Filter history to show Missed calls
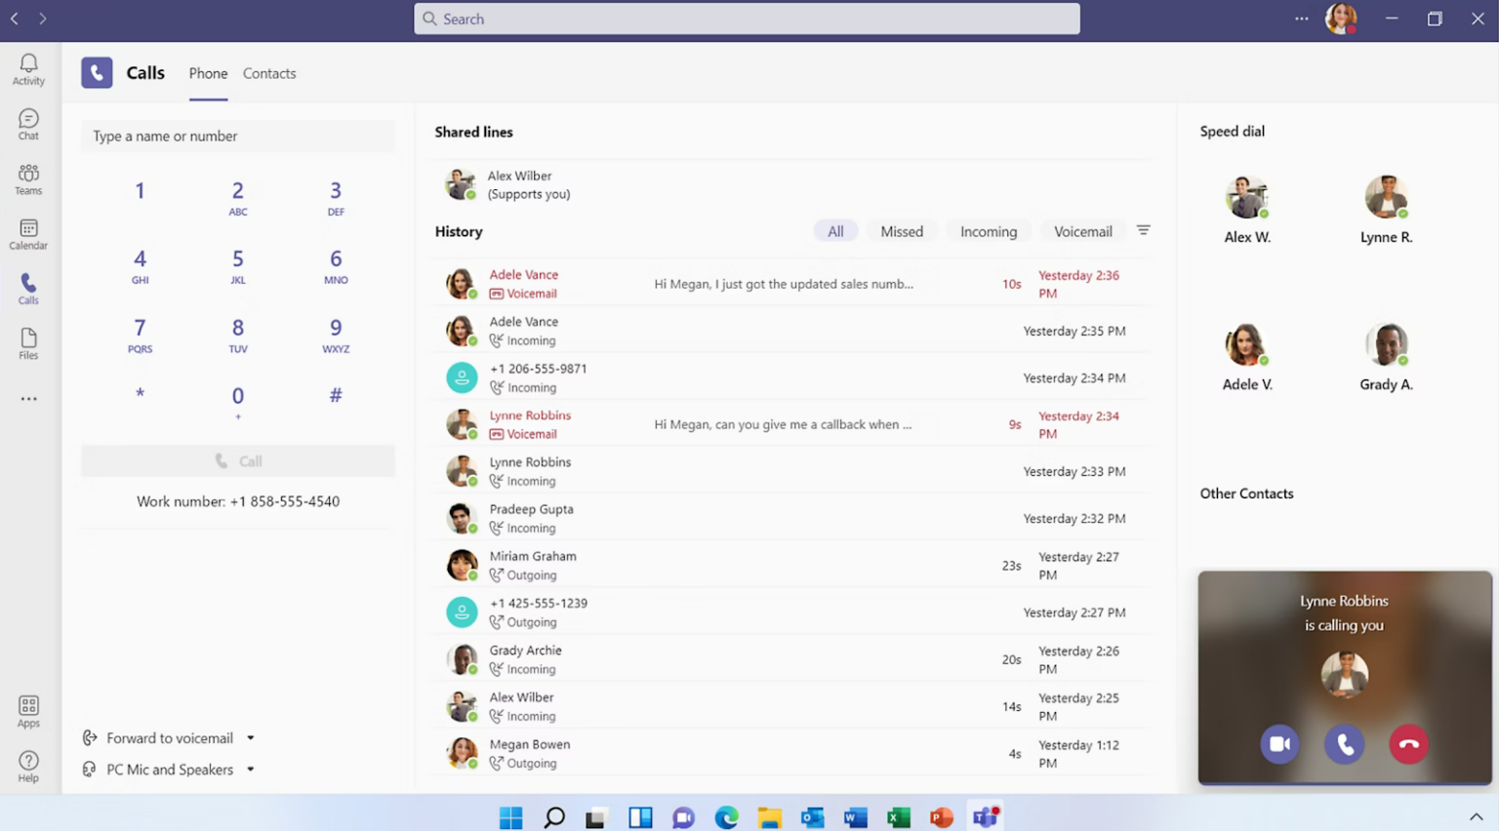Image resolution: width=1499 pixels, height=831 pixels. tap(902, 231)
